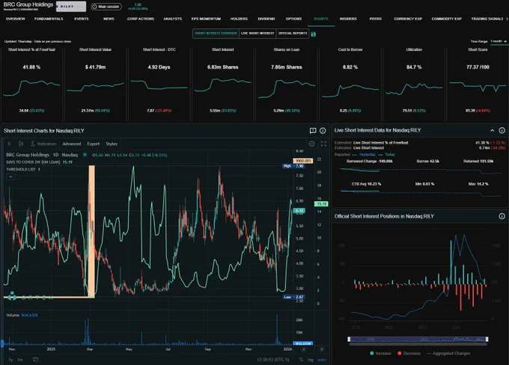Click the Main session selector pill
509x365 pixels.
pos(106,7)
